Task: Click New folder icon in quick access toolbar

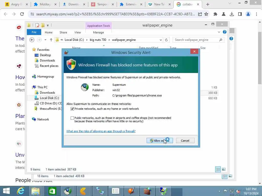Action: [x=43, y=25]
